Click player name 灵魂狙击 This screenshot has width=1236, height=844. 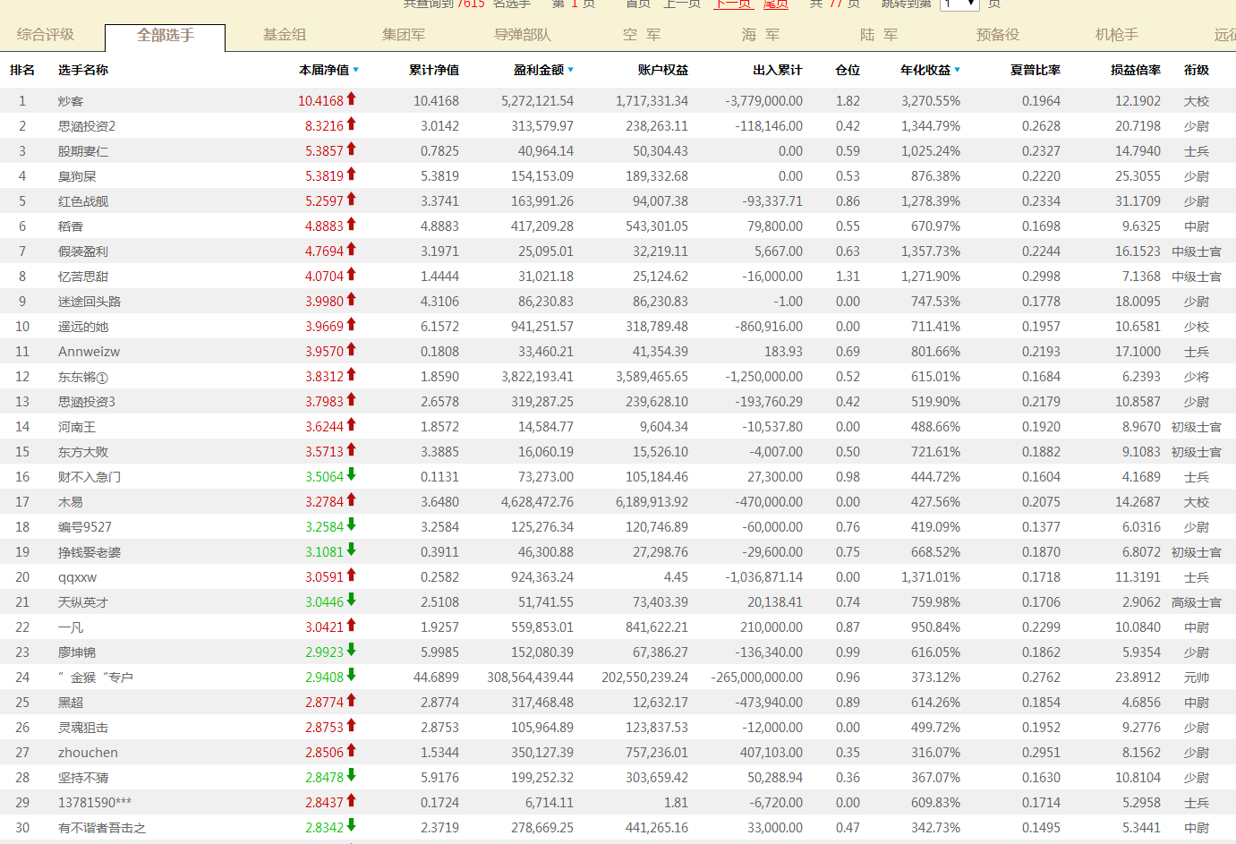click(83, 728)
